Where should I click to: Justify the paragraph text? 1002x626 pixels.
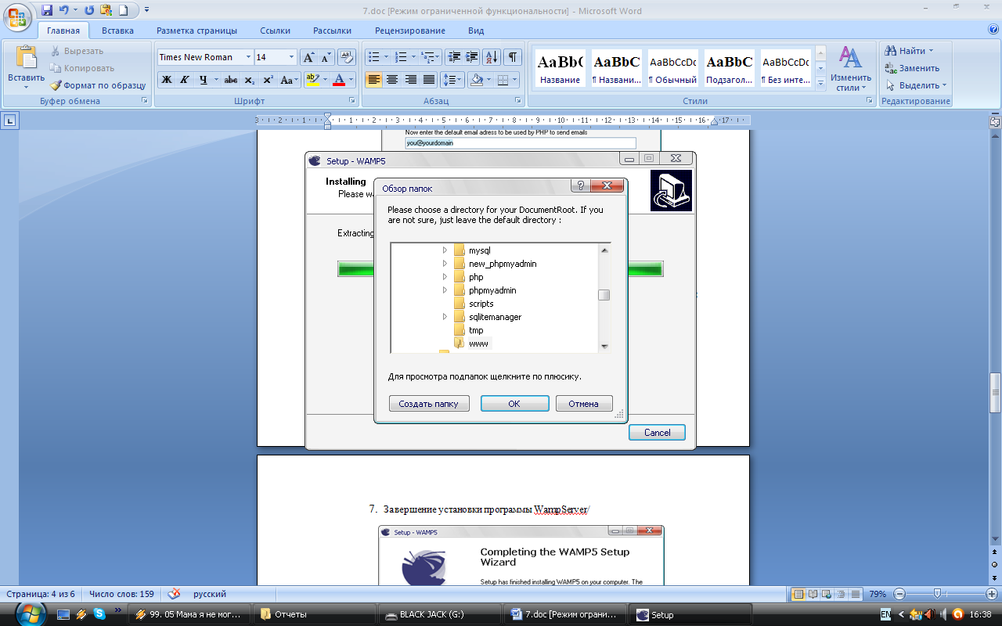point(429,80)
